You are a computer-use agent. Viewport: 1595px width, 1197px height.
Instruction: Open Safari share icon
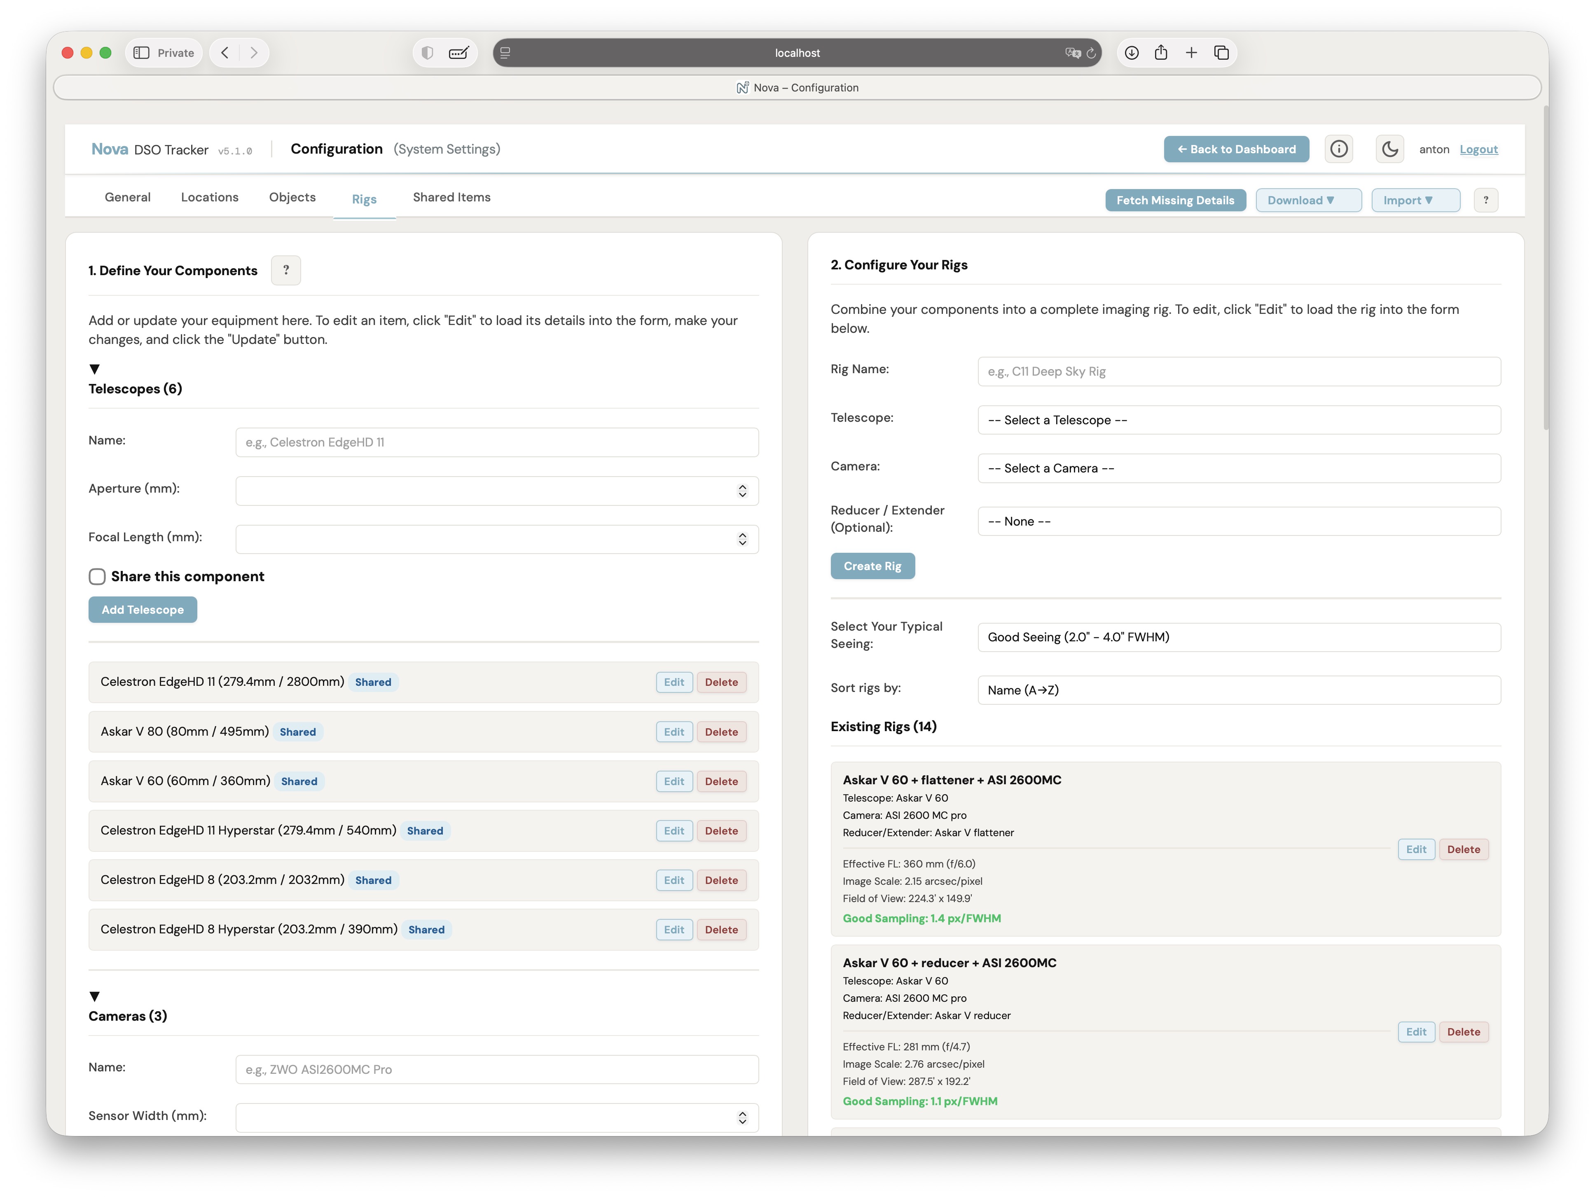1161,53
